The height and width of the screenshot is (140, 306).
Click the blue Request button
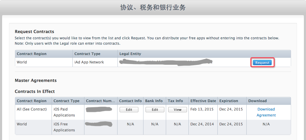click(x=262, y=63)
